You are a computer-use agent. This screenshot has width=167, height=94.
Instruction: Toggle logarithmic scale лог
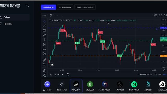[160, 75]
